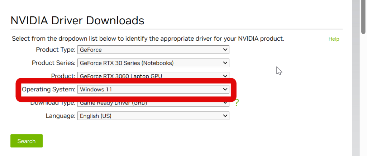This screenshot has width=367, height=156.
Task: Expand the Product Series dropdown
Action: tap(153, 63)
